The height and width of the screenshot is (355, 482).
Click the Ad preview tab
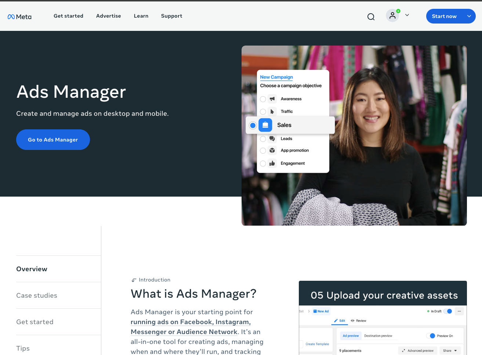point(351,336)
